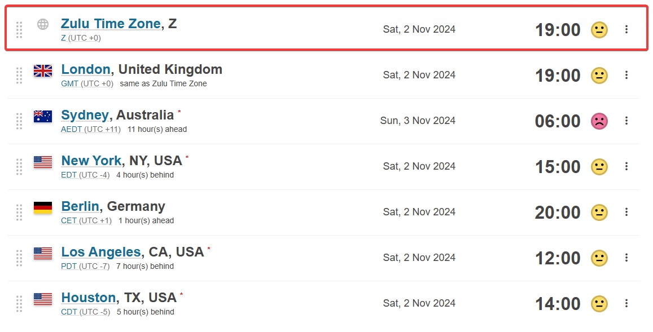Click the 20:00 time on Berlin row
Screen dimensions: 653x332
(558, 213)
